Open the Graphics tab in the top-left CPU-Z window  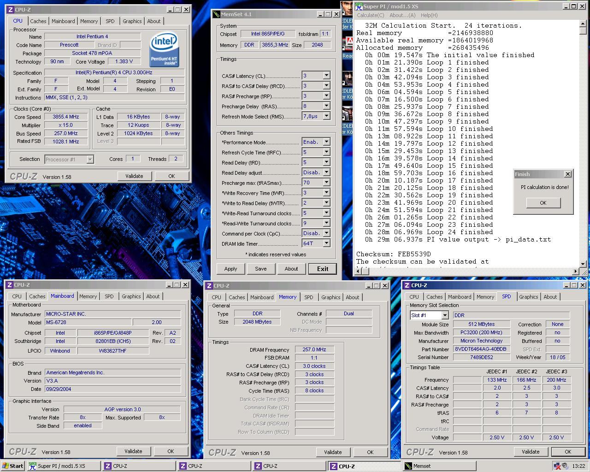[x=132, y=21]
